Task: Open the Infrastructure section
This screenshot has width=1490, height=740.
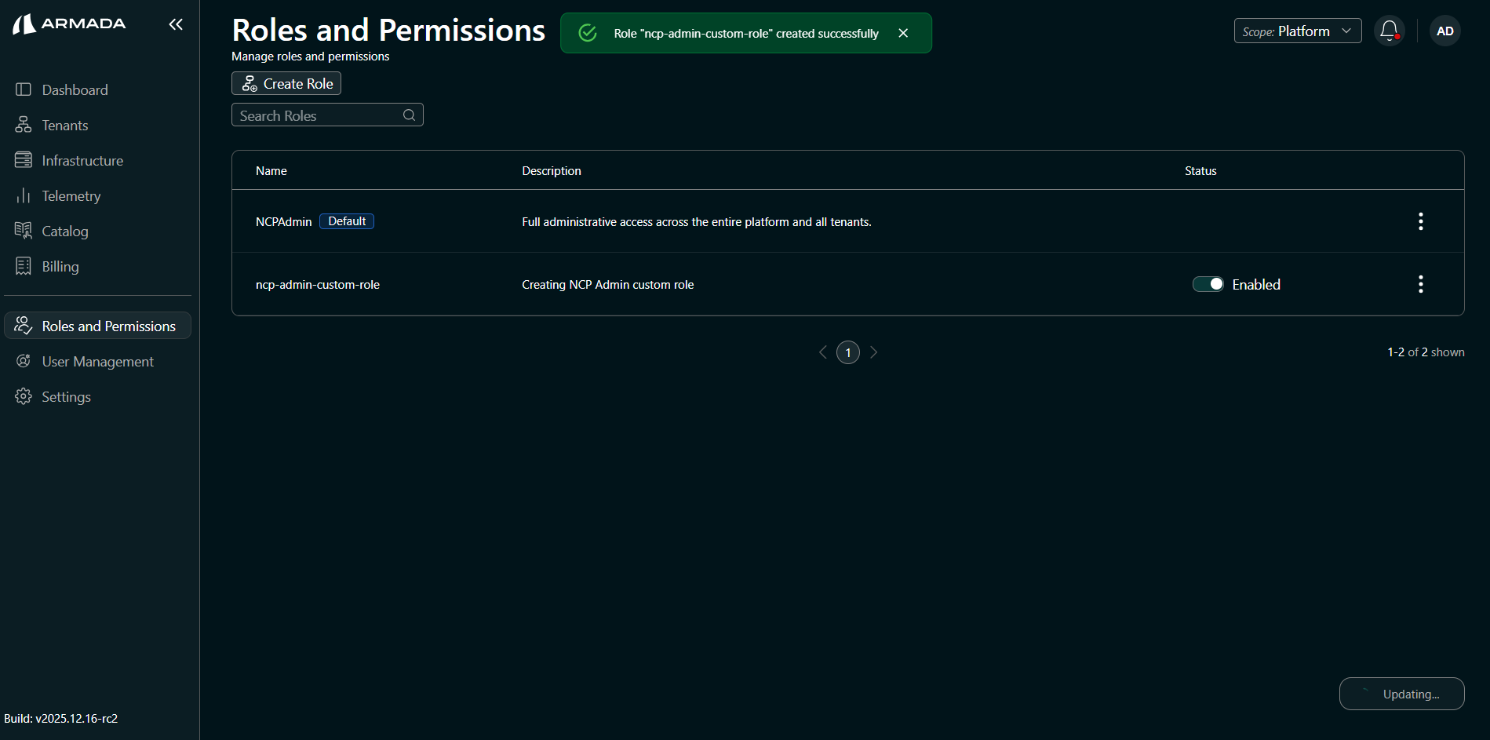Action: point(82,161)
